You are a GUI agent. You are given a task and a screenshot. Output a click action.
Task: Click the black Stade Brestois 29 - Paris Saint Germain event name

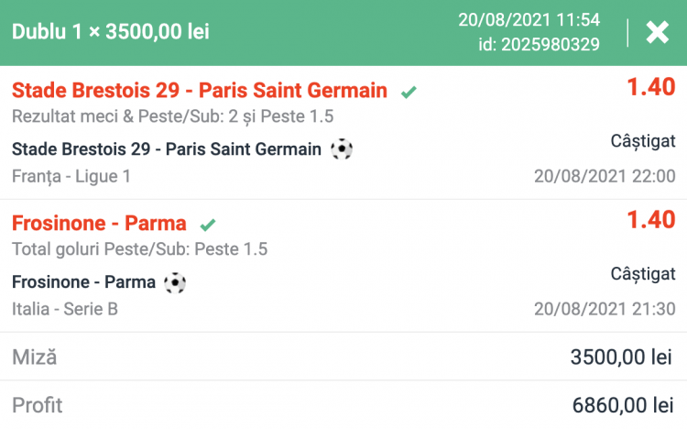pos(167,149)
